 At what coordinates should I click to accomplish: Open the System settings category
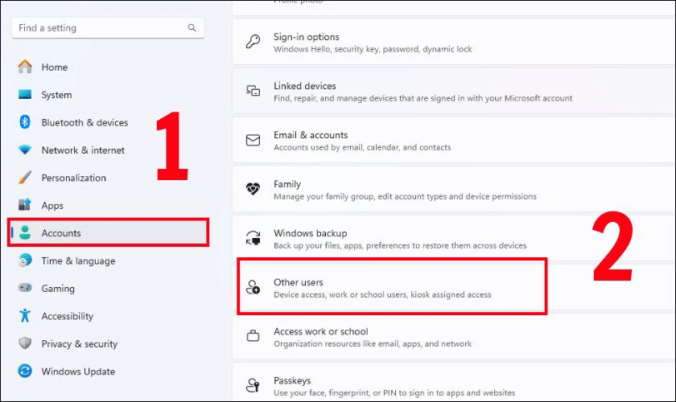[108, 94]
